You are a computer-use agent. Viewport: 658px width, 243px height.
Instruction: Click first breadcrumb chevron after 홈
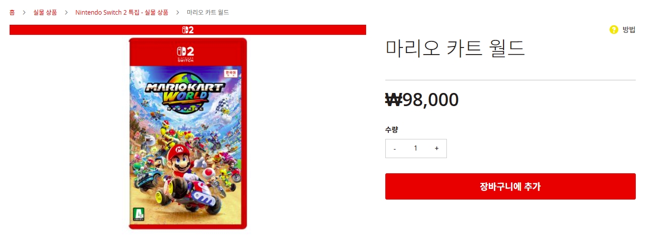pyautogui.click(x=24, y=12)
